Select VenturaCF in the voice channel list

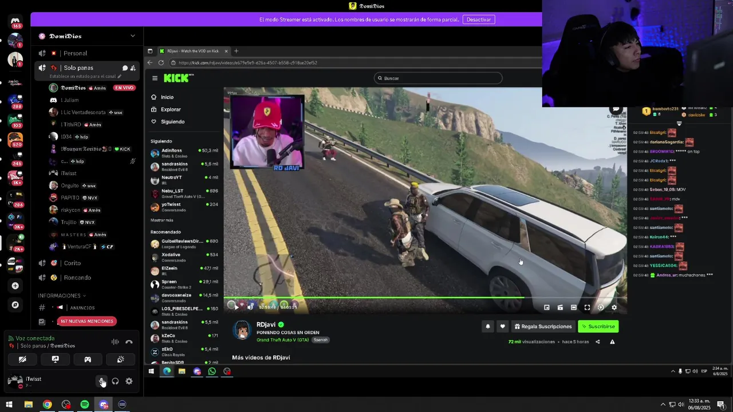click(x=93, y=247)
